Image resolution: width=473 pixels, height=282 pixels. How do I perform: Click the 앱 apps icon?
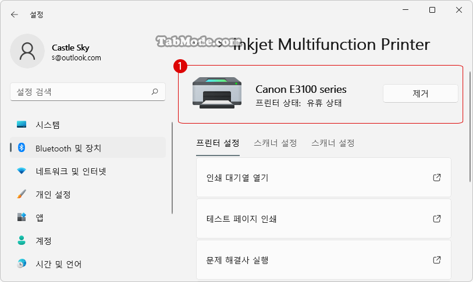22,217
